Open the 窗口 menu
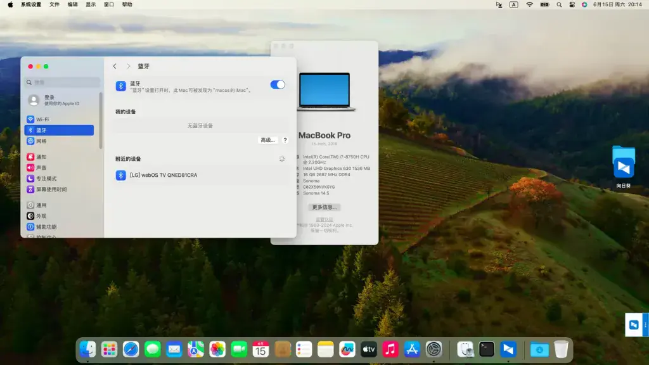Image resolution: width=649 pixels, height=365 pixels. coord(109,4)
